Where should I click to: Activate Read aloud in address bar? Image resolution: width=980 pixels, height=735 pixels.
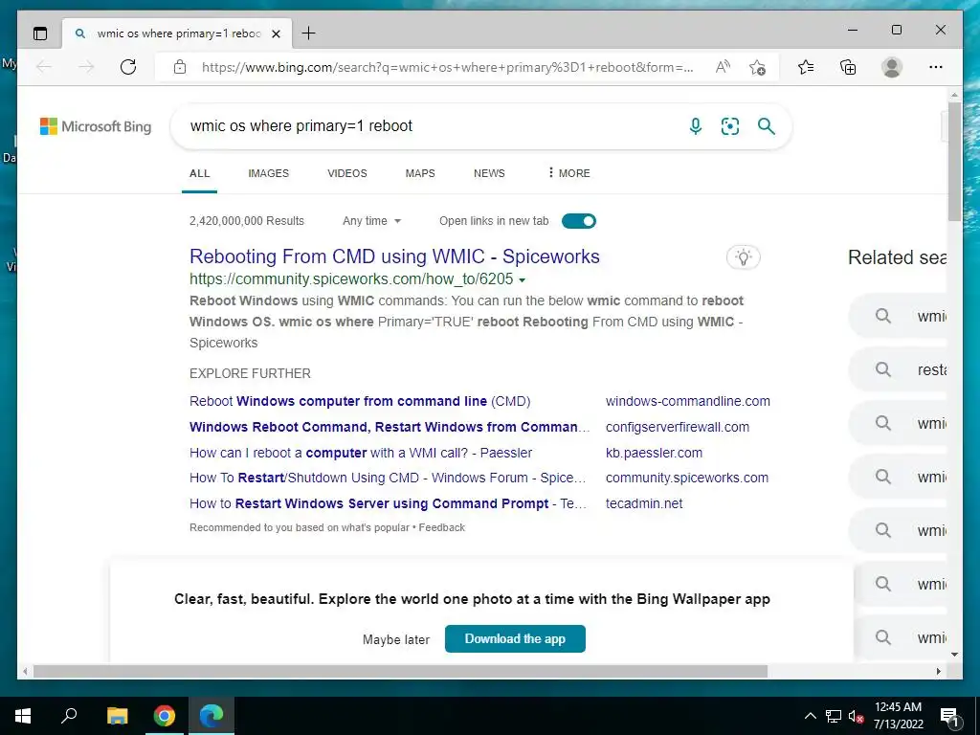pyautogui.click(x=724, y=67)
